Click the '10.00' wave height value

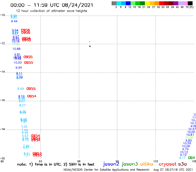(x=191, y=132)
